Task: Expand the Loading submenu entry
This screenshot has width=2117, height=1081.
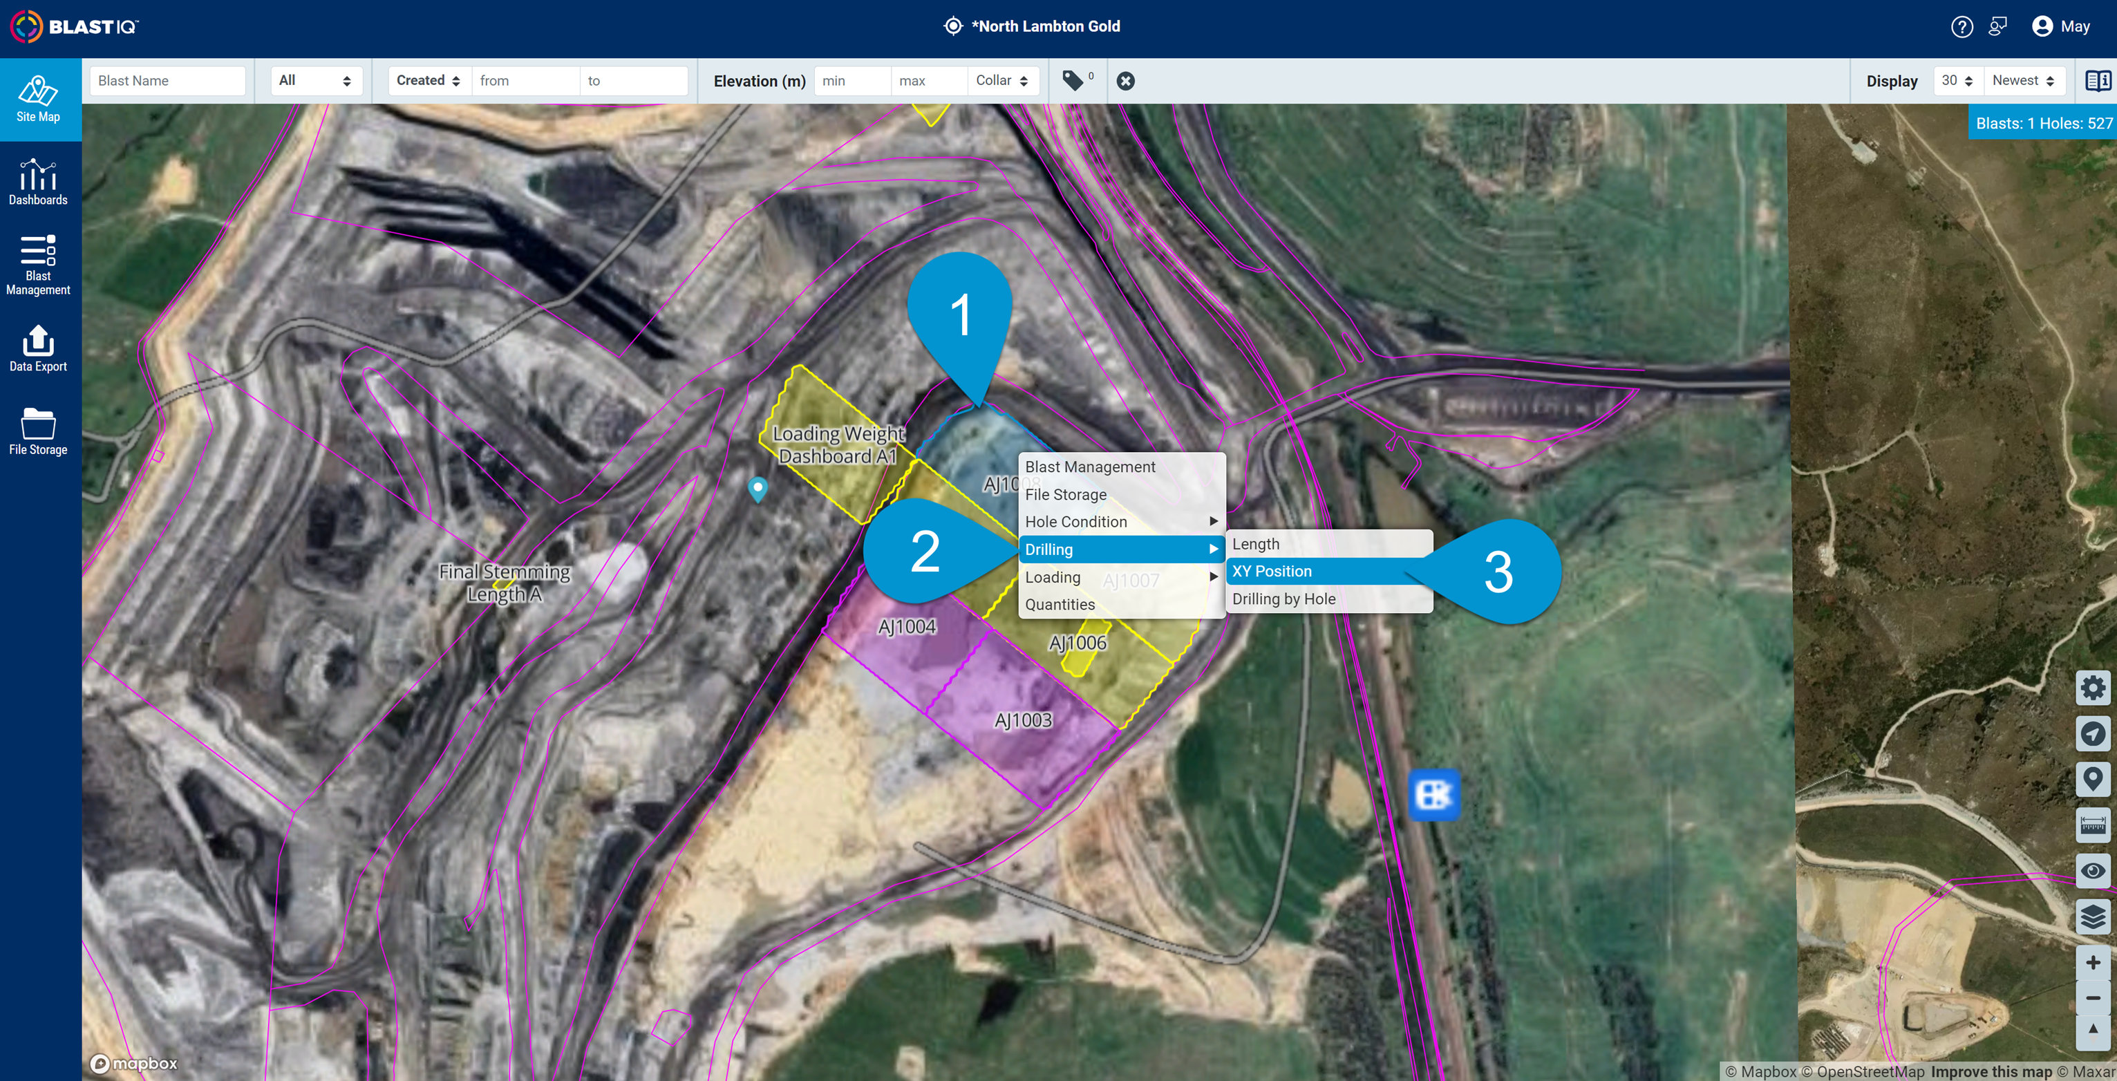Action: (x=1122, y=577)
